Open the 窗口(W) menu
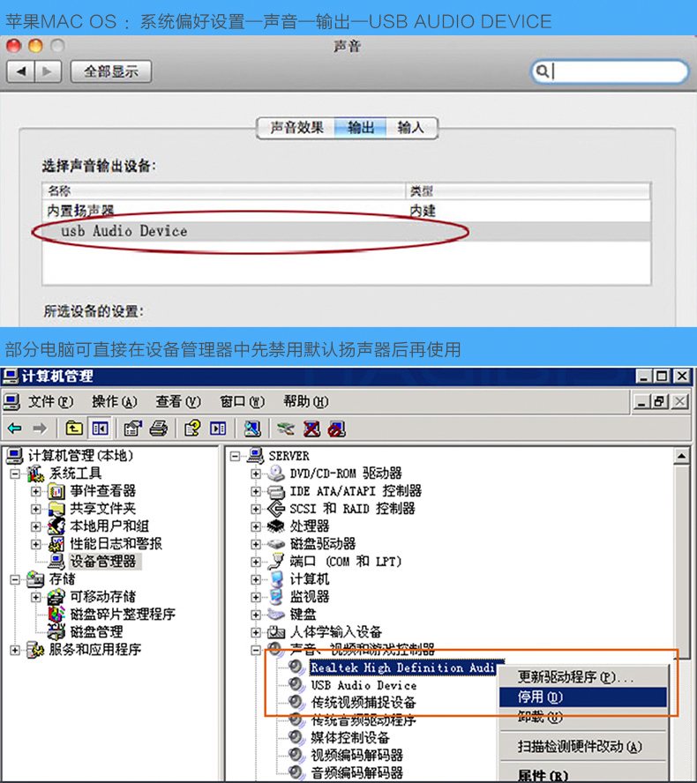This screenshot has width=697, height=783. 242,402
